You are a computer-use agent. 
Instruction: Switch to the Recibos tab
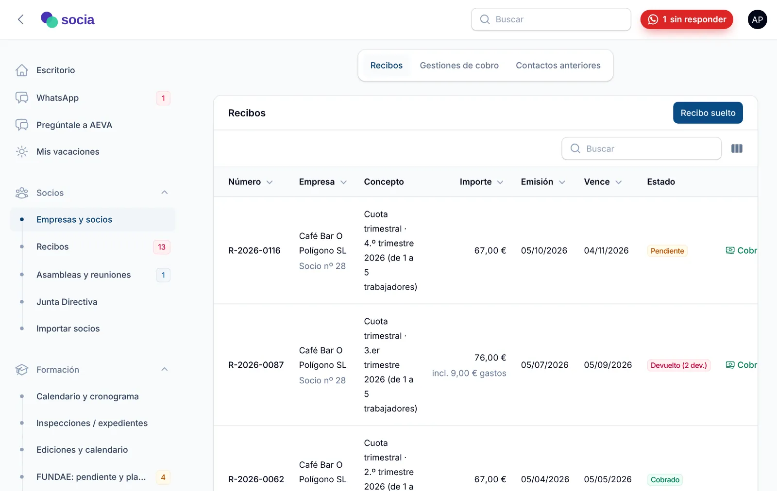coord(387,65)
